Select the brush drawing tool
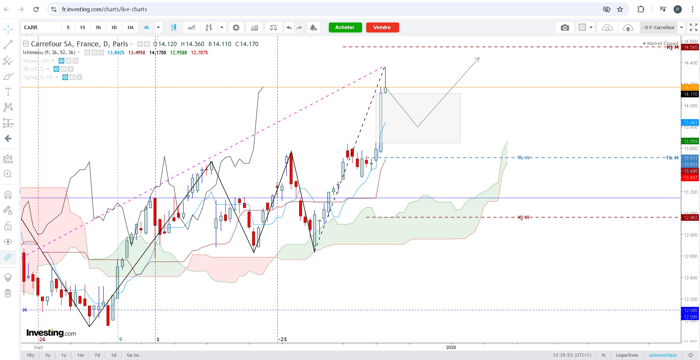 8,76
